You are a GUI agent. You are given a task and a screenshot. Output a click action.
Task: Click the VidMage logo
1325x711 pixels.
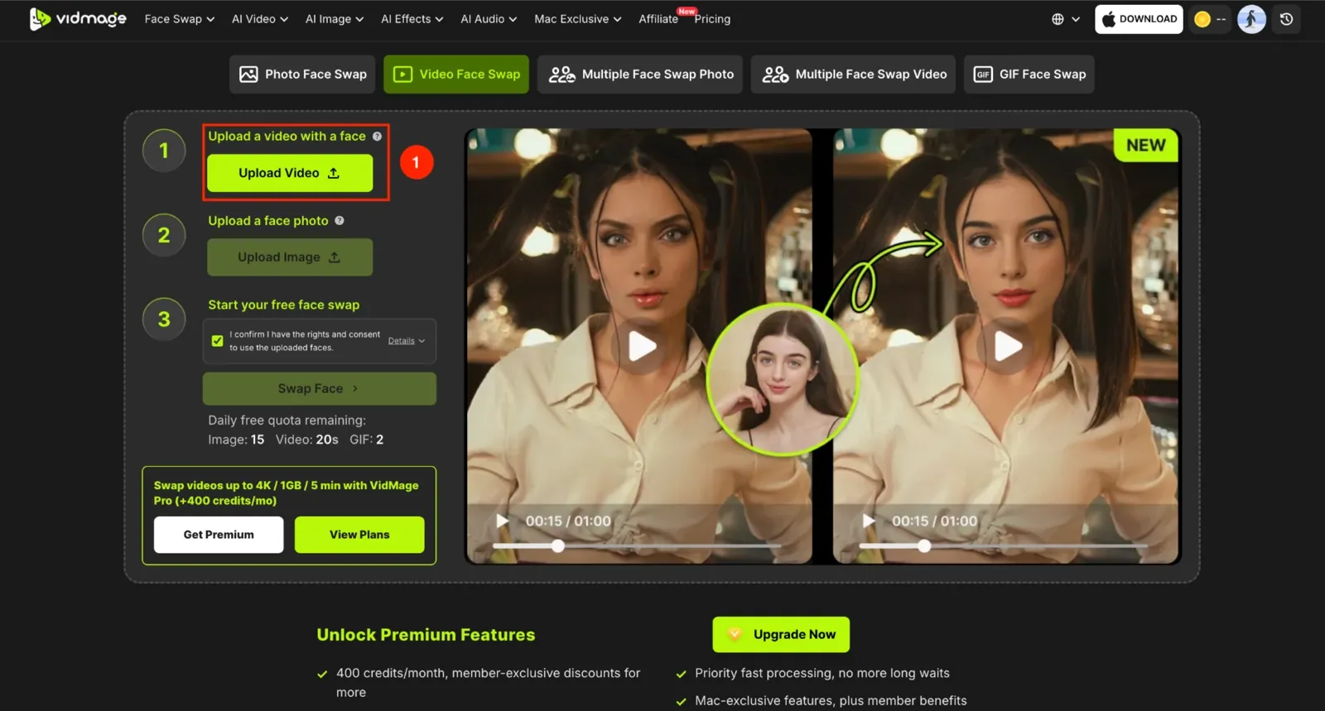[78, 18]
